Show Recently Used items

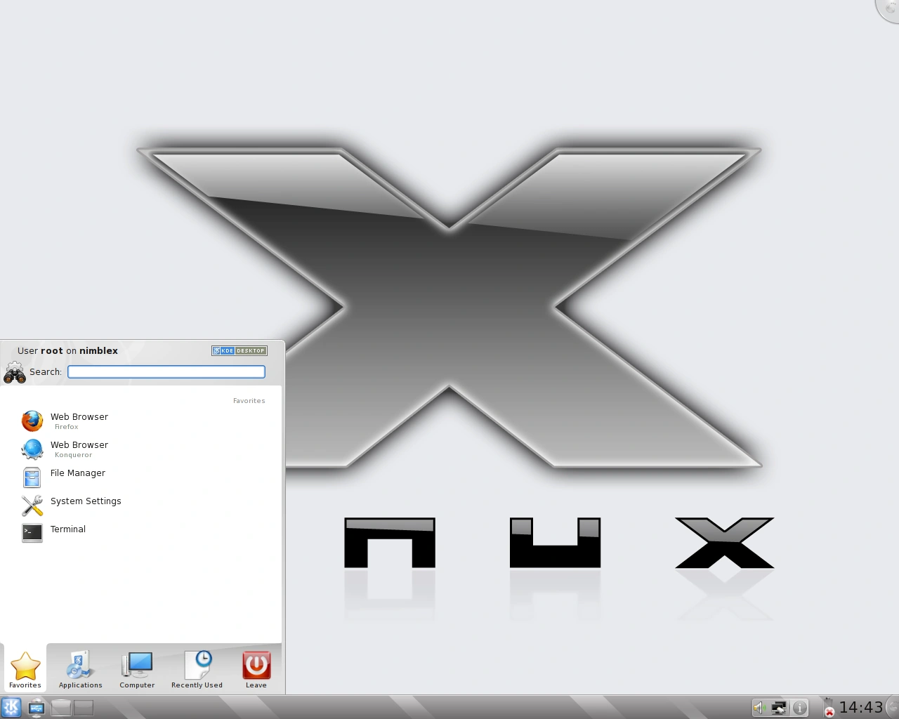click(197, 668)
